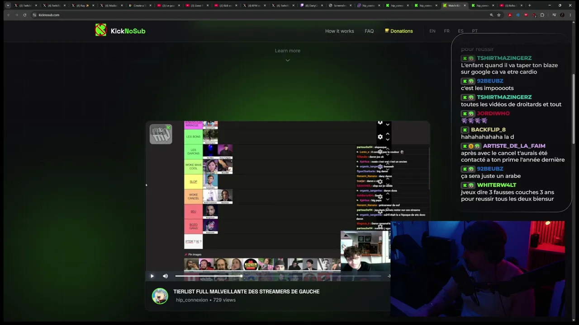Screen dimensions: 579x325
Task: Open a new browser tab
Action: pyautogui.click(x=529, y=5)
